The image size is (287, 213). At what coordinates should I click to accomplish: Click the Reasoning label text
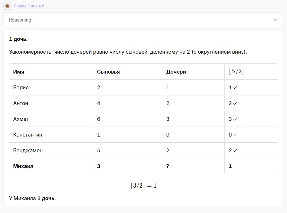pyautogui.click(x=20, y=20)
